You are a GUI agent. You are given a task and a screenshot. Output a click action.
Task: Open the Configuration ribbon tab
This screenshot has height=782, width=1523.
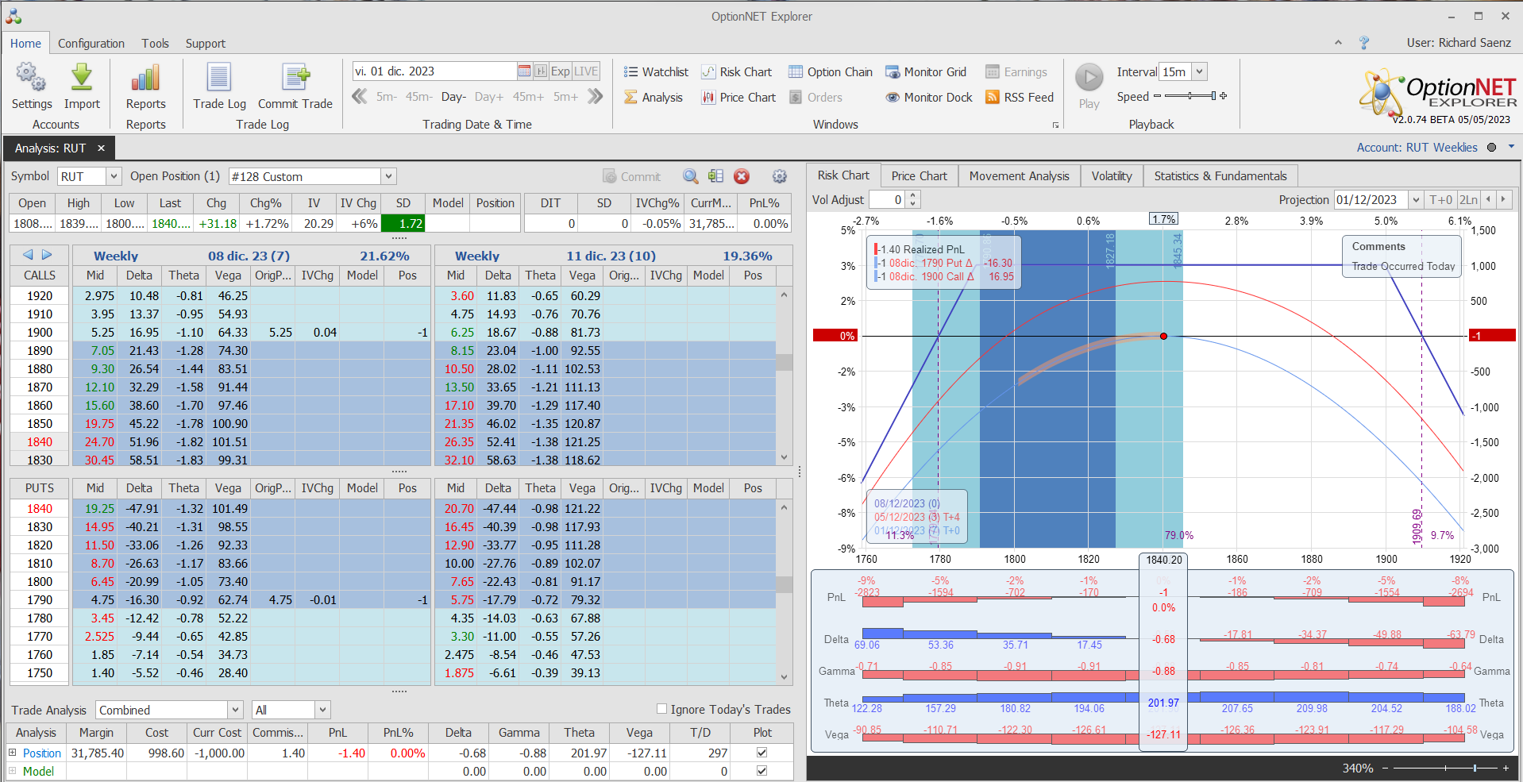(x=91, y=44)
